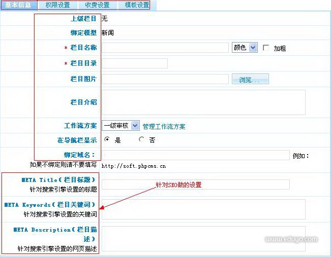Image resolution: width=331 pixels, height=257 pixels.
Task: Select the 模板设置 tab
Action: tap(137, 5)
